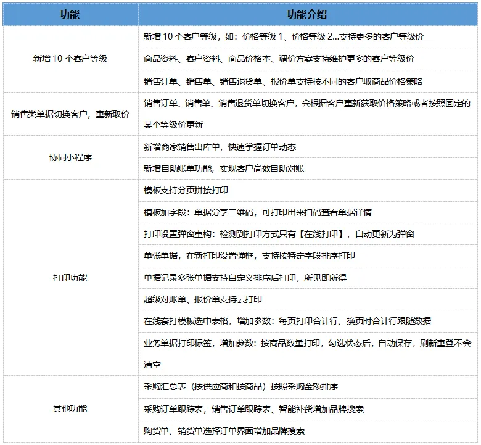Select the 新增 10 个客户等级 feature cell
481x445 pixels.
[70, 59]
